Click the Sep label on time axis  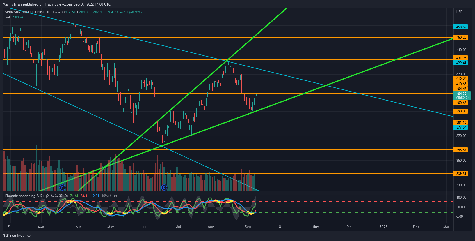click(x=248, y=227)
